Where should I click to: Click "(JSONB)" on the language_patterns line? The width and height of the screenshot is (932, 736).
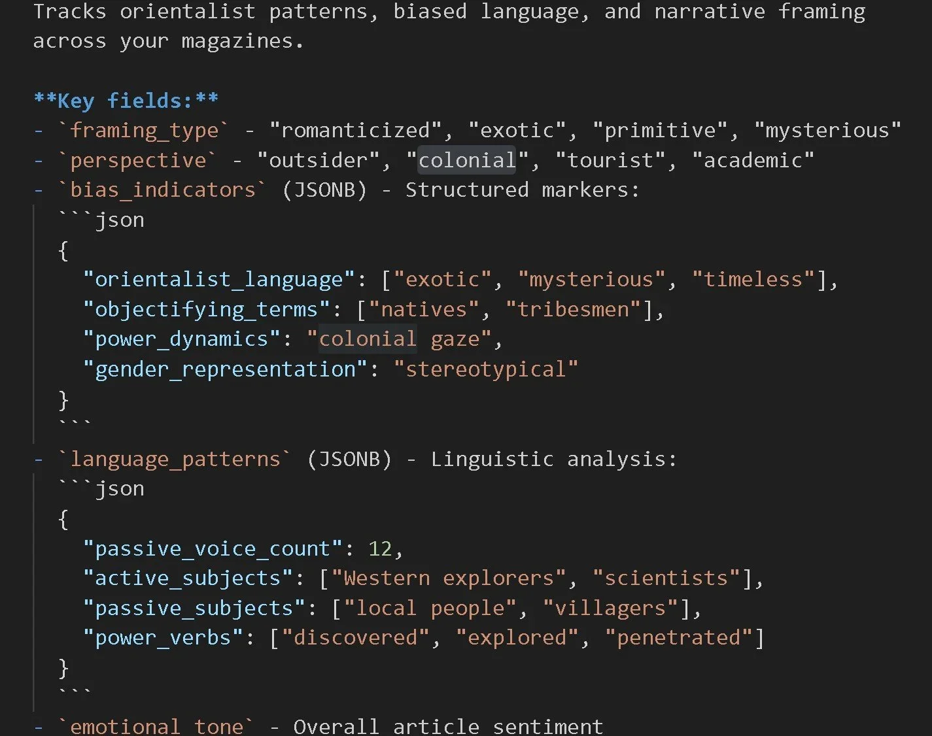pos(349,459)
